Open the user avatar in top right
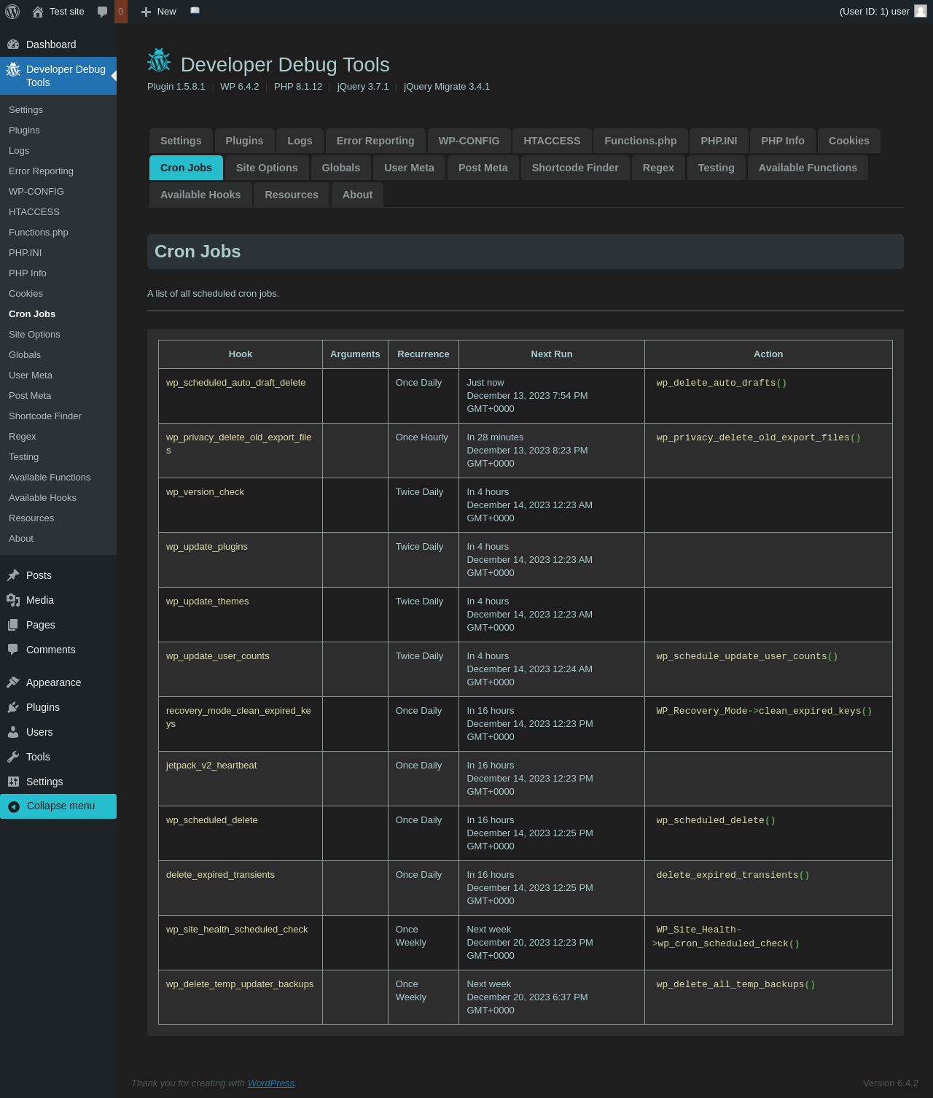The image size is (933, 1098). tap(921, 11)
